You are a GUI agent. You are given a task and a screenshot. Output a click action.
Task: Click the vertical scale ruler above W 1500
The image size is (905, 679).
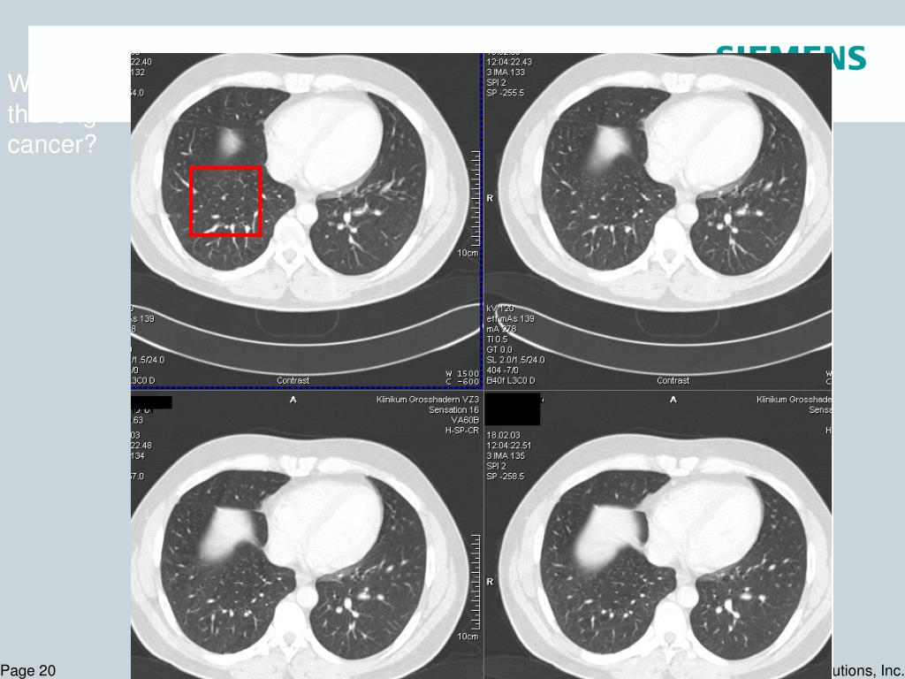(475, 199)
